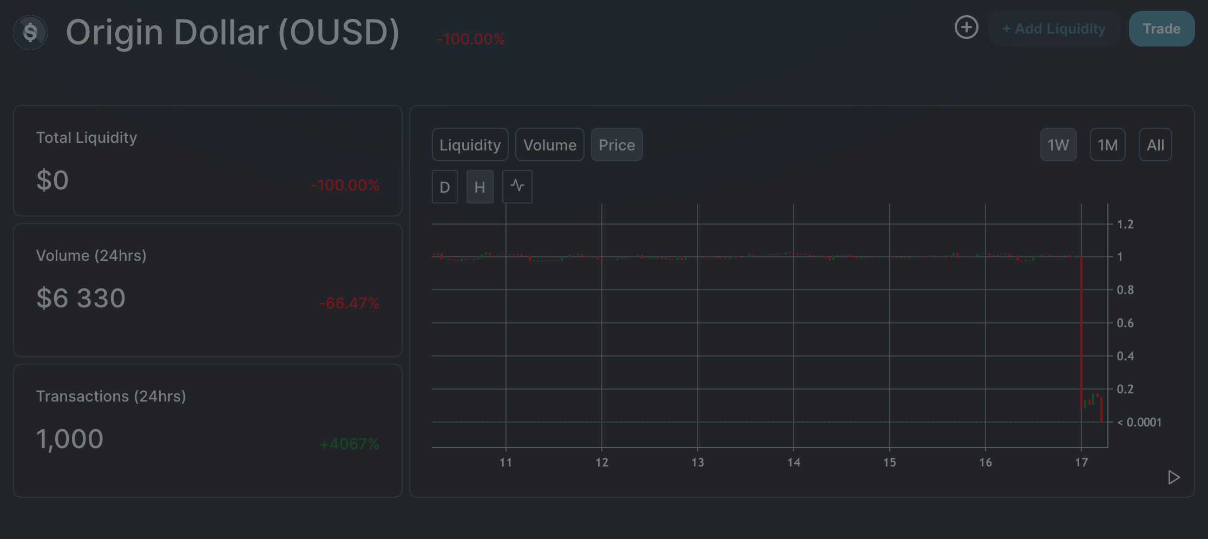Click the 0.6 price axis label
The image size is (1208, 539).
[x=1125, y=323]
